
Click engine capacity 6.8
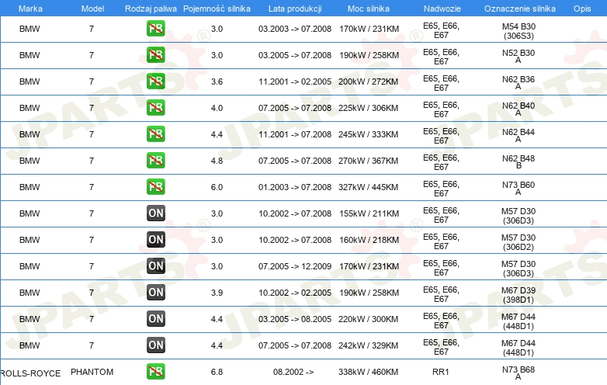(x=217, y=372)
